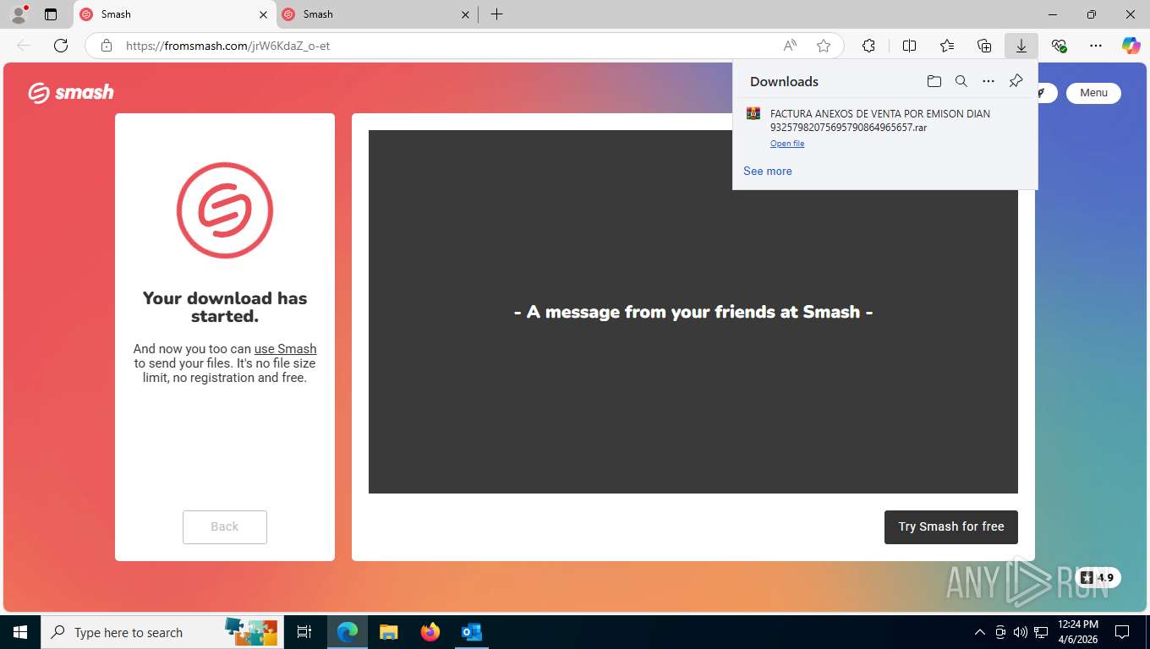This screenshot has width=1150, height=649.
Task: Open the Smash Menu button
Action: click(1093, 93)
